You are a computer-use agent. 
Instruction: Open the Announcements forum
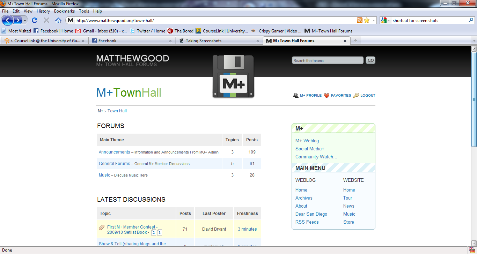114,152
